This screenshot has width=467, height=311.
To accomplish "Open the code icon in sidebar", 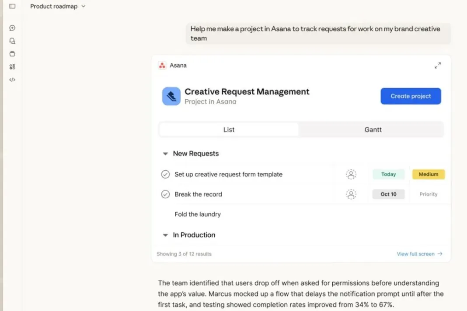I will (x=12, y=80).
